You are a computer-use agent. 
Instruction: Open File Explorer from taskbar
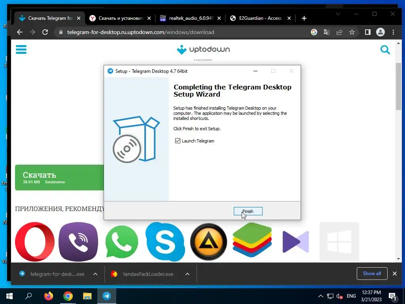(87, 296)
